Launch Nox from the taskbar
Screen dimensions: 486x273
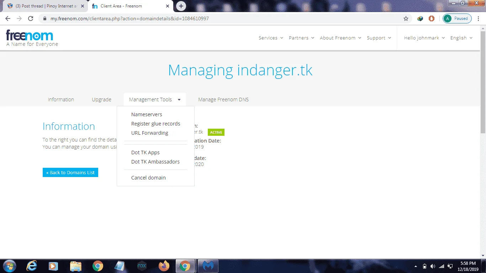pos(142,266)
